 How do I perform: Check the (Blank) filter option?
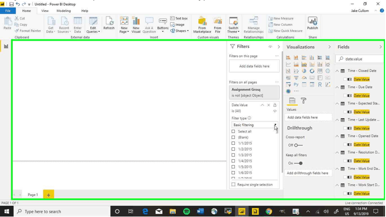pyautogui.click(x=233, y=138)
